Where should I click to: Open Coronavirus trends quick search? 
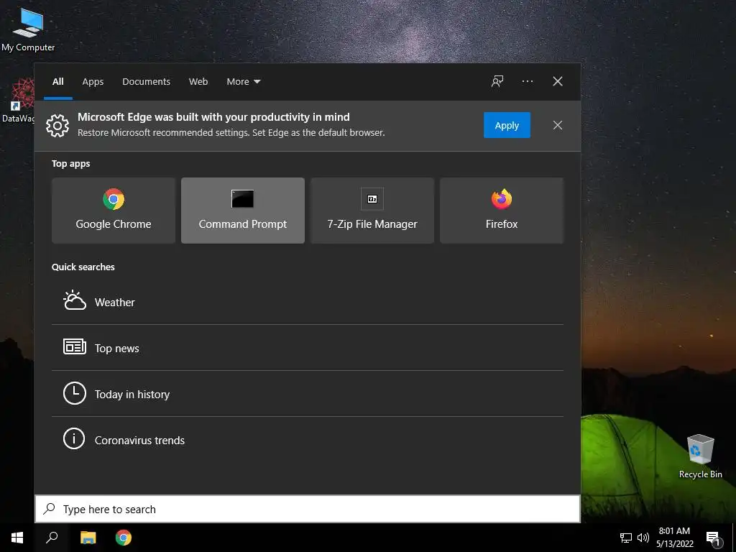(308, 440)
